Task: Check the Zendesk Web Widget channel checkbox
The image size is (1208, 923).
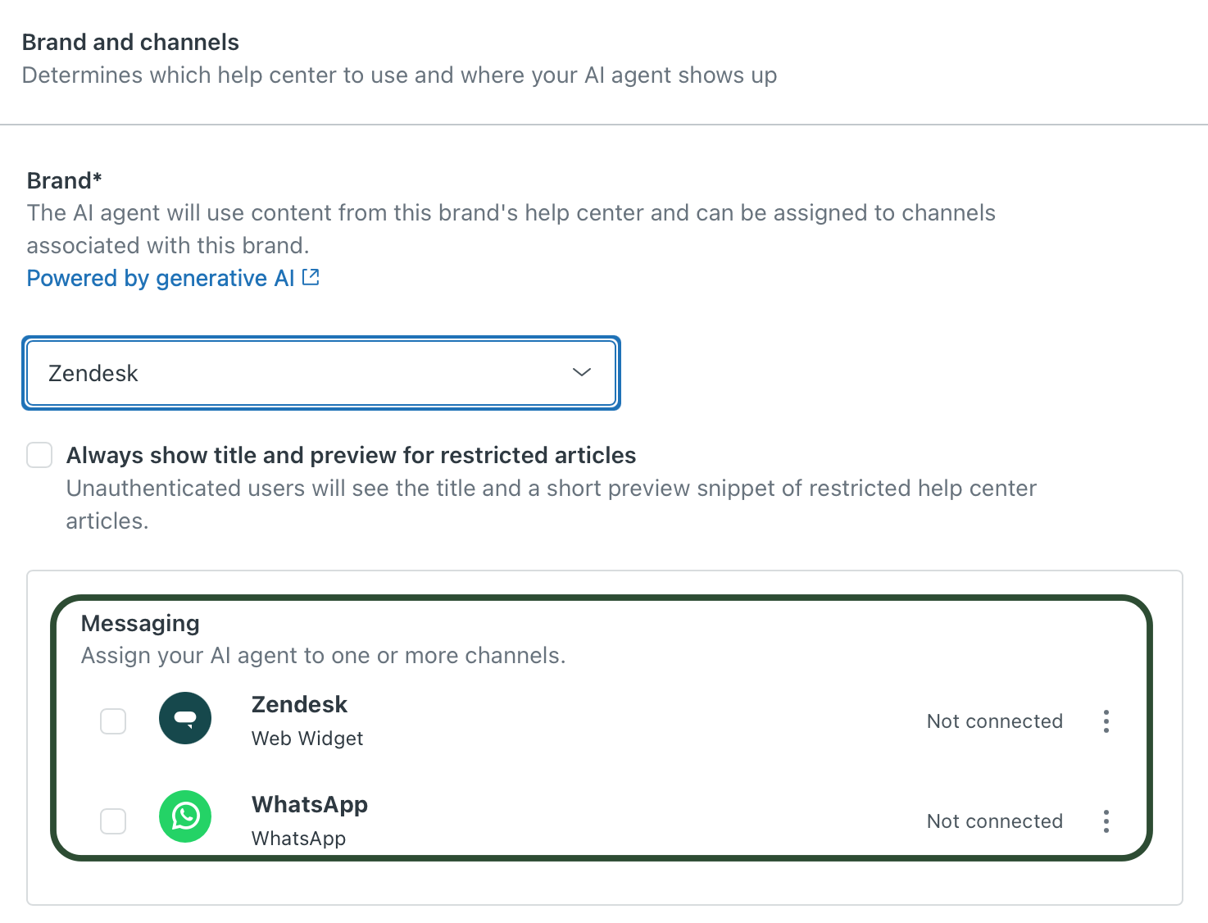Action: [113, 721]
